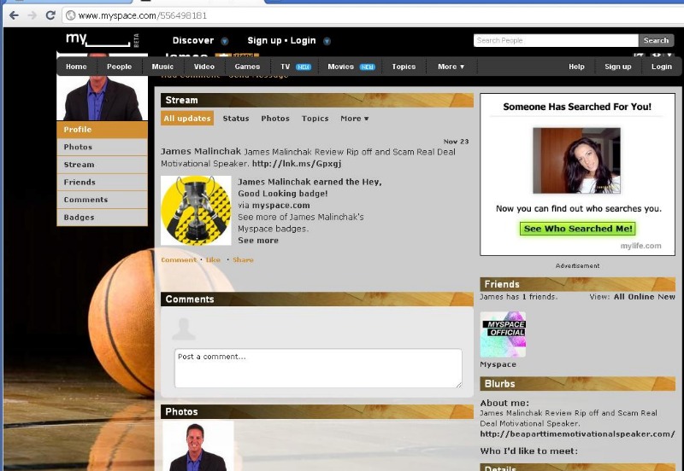
Task: Click Comment under the stream post
Action: pos(179,260)
